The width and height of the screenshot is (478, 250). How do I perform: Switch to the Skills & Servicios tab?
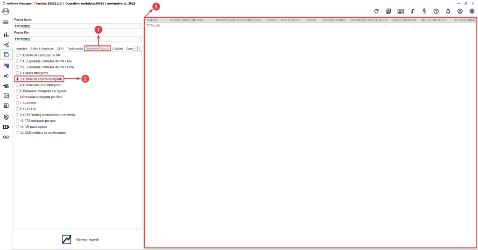pos(42,49)
